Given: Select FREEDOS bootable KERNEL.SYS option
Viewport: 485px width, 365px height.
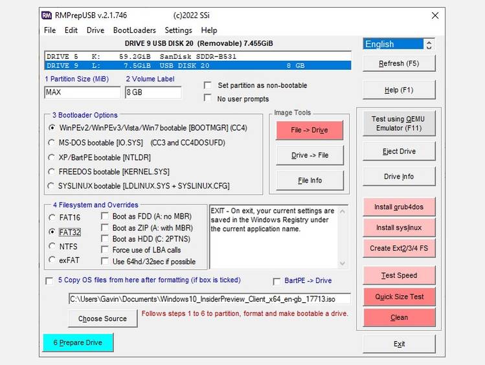Looking at the screenshot, I should coord(51,171).
